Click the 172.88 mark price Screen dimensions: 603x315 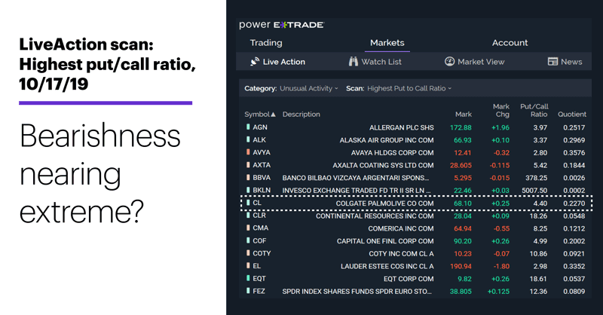tap(461, 127)
